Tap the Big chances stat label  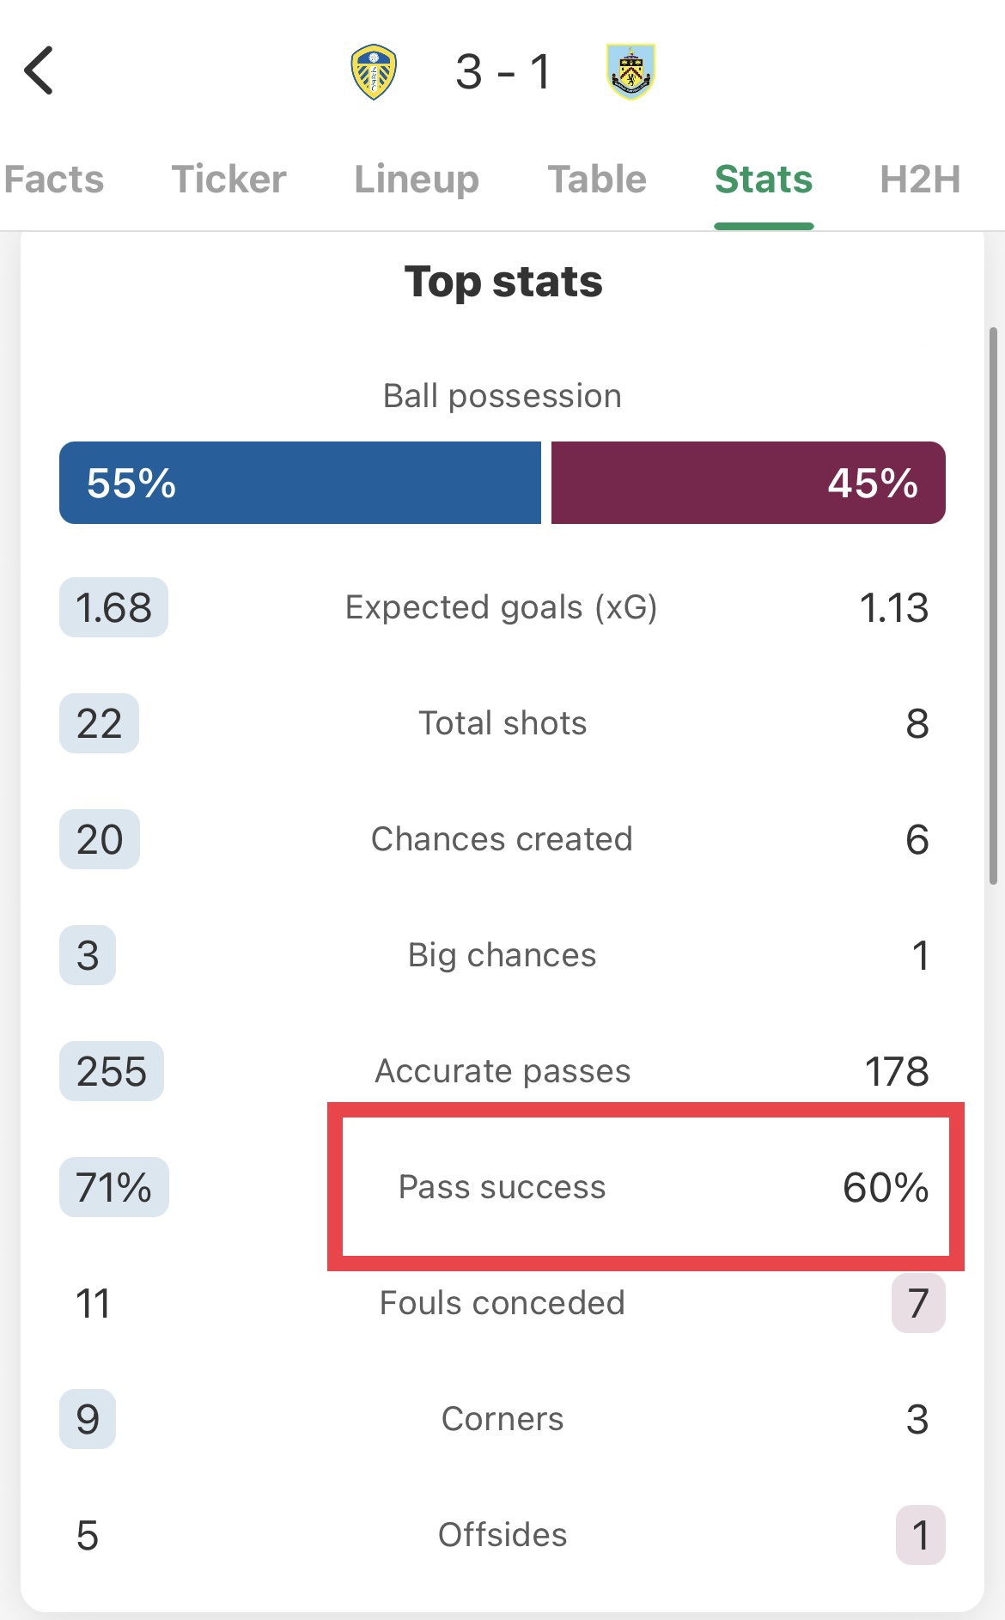click(x=502, y=955)
